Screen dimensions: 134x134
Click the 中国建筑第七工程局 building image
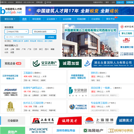click(x=90, y=40)
